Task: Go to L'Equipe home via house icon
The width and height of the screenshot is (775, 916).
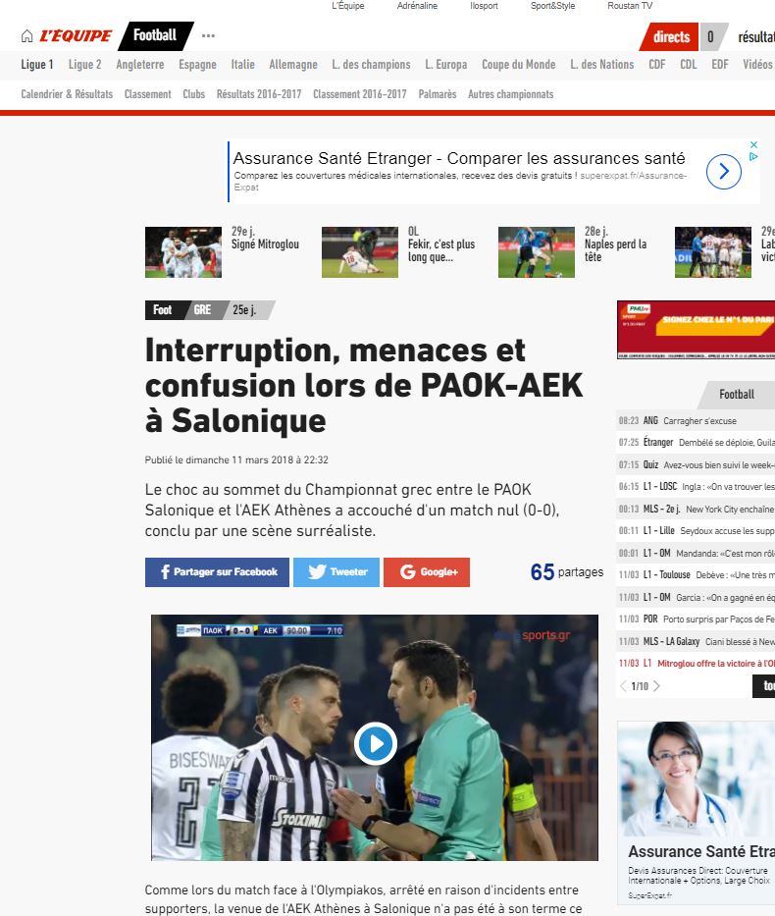Action: [x=26, y=36]
